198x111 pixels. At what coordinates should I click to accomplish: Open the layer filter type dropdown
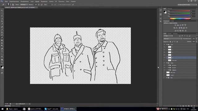tap(168, 36)
